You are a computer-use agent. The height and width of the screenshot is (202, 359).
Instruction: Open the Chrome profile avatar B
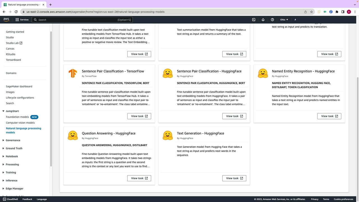[x=349, y=12]
